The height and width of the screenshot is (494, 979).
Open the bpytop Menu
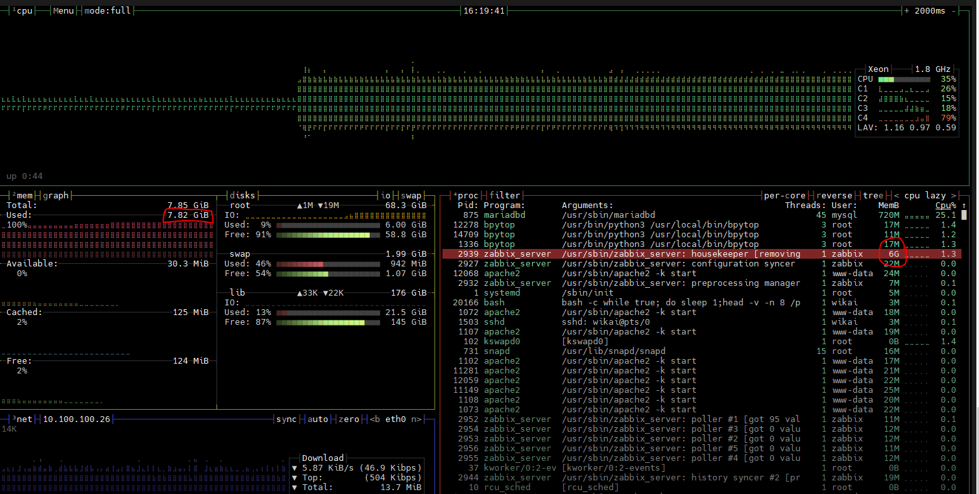[63, 10]
